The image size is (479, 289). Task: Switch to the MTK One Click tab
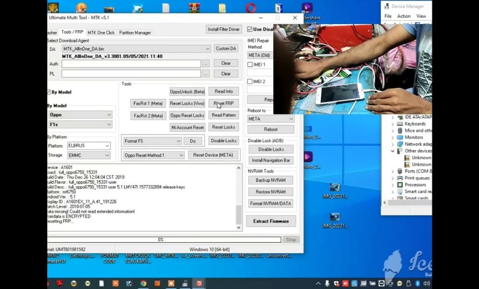101,33
